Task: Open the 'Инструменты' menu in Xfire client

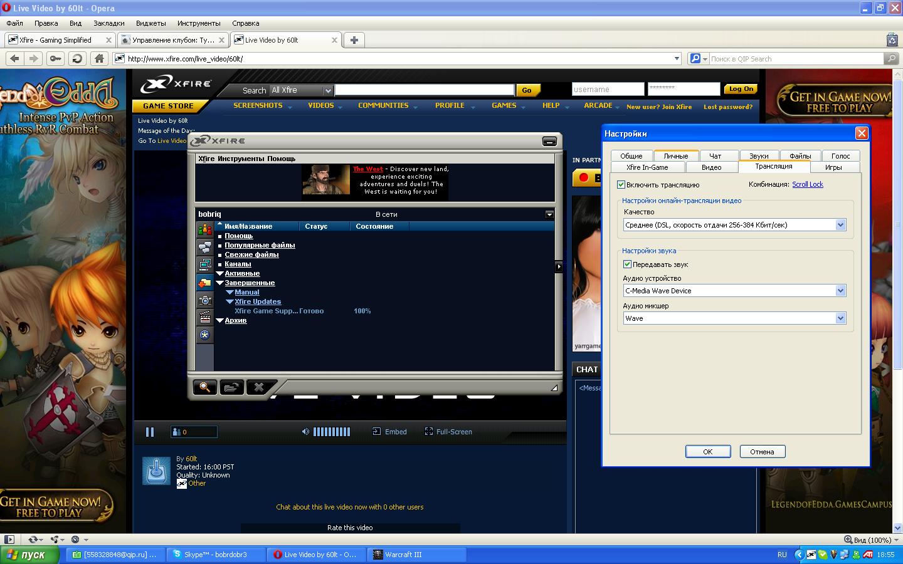Action: click(241, 159)
